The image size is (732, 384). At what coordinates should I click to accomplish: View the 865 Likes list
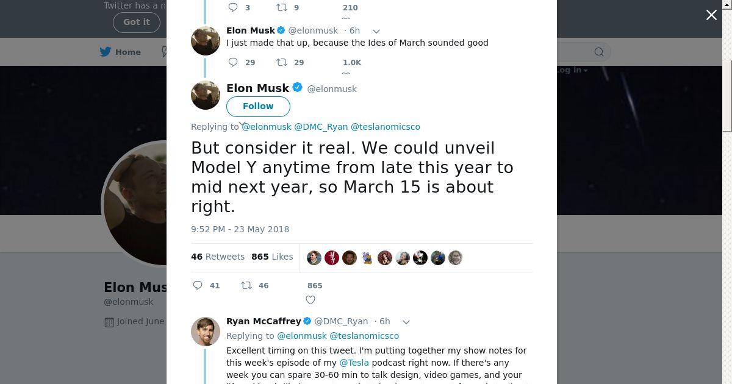pos(272,257)
